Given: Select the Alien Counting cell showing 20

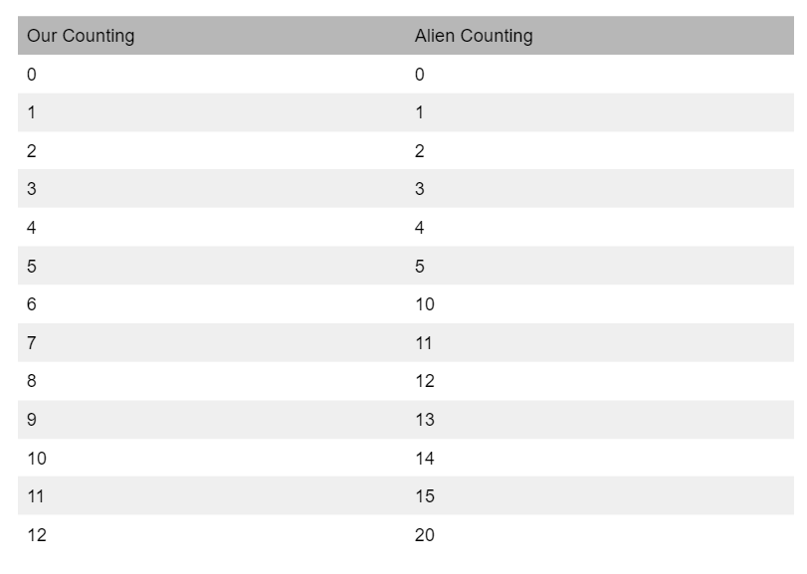Looking at the screenshot, I should [425, 535].
